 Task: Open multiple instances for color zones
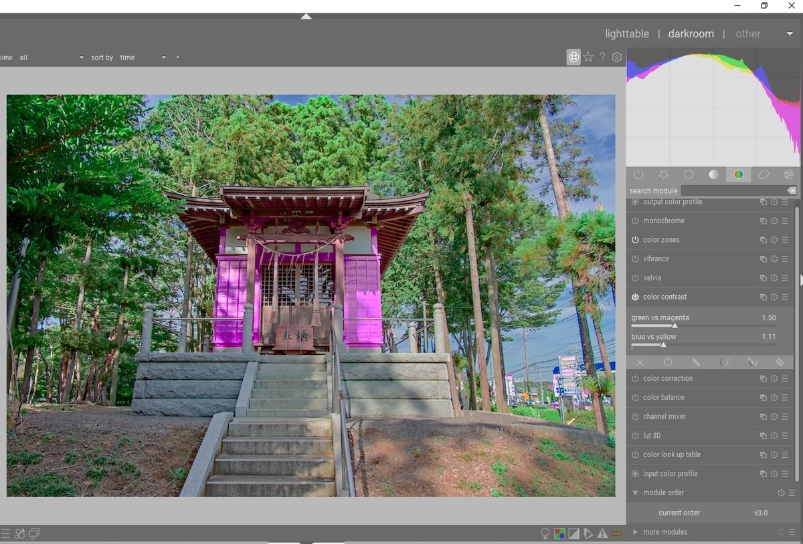763,240
